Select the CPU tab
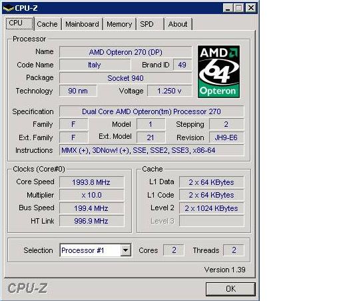 tap(19, 23)
